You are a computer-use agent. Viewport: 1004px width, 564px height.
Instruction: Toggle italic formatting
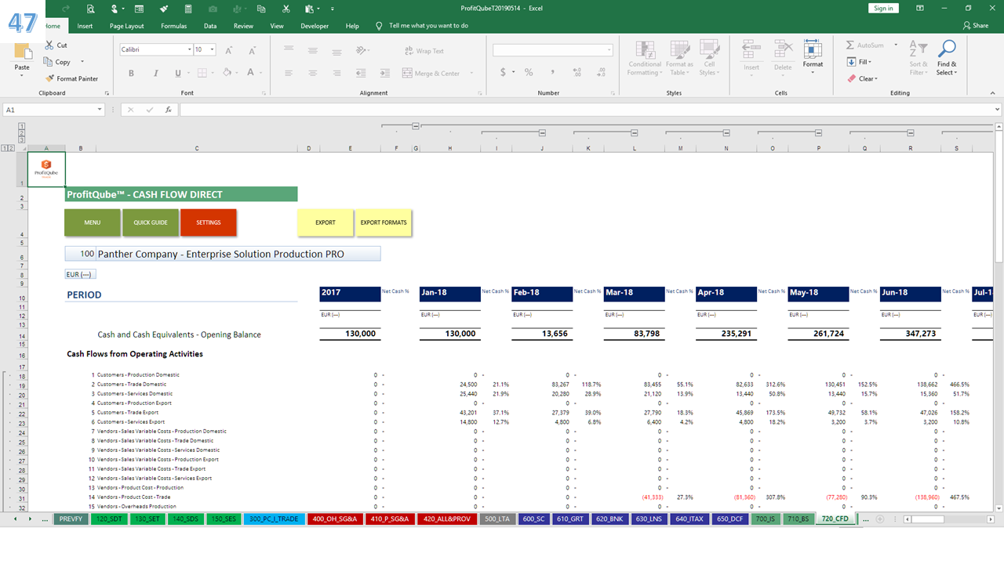pos(155,73)
